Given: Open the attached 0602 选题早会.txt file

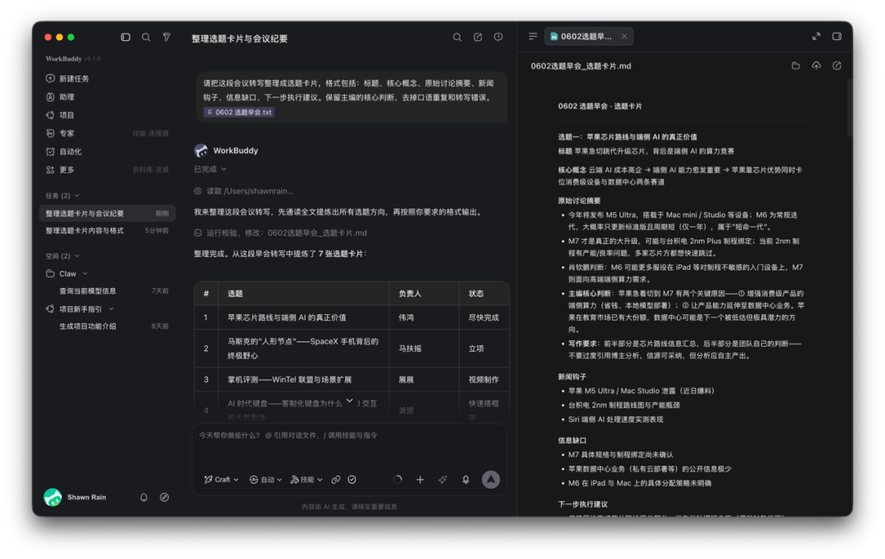Looking at the screenshot, I should pyautogui.click(x=239, y=112).
